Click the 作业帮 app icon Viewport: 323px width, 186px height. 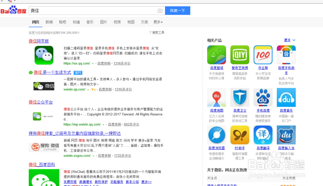pyautogui.click(x=263, y=55)
